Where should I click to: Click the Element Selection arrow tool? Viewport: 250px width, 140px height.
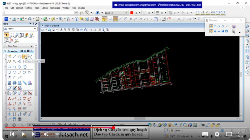click(x=6, y=35)
